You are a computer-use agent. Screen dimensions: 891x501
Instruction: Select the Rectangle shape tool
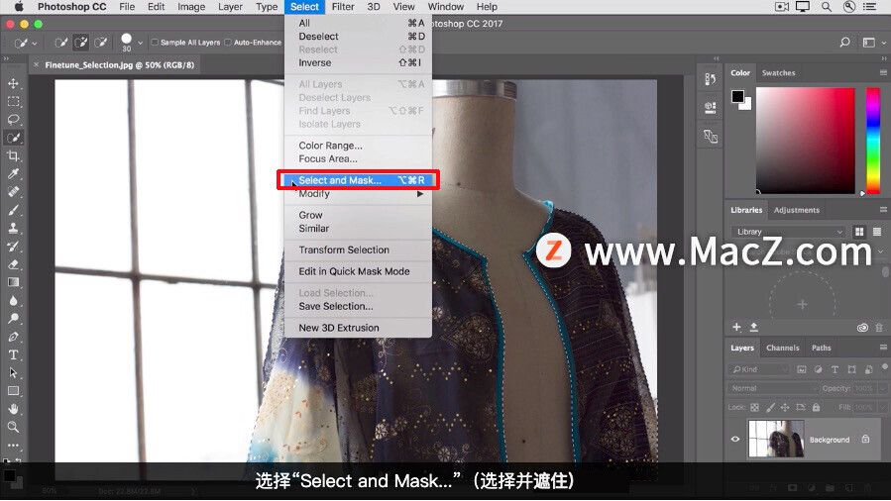13,391
